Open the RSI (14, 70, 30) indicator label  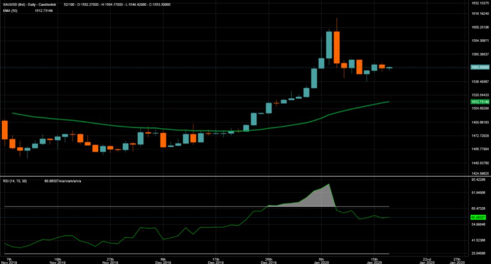tap(14, 181)
